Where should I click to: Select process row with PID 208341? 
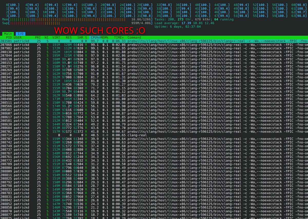point(154,77)
